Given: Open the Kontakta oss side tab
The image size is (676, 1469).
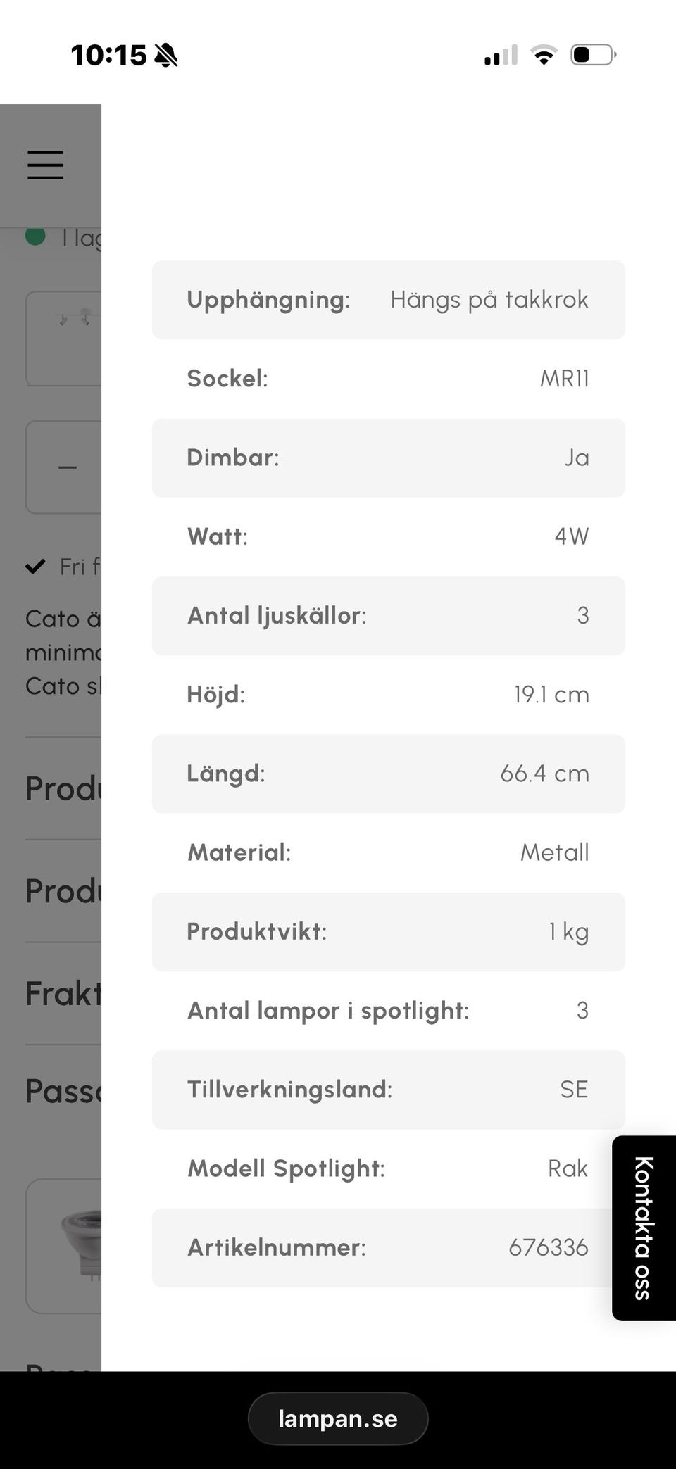Looking at the screenshot, I should (x=643, y=1228).
